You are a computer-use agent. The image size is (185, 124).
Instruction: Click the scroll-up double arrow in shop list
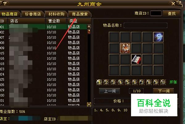[89, 27]
